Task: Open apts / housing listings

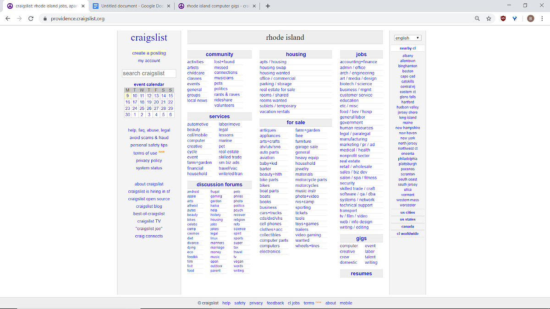Action: pos(274,61)
